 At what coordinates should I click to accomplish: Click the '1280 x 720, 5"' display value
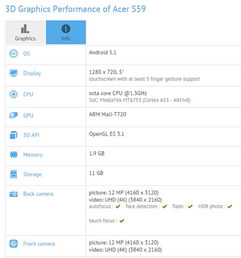(107, 72)
